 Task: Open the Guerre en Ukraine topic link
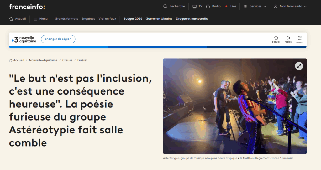[159, 19]
